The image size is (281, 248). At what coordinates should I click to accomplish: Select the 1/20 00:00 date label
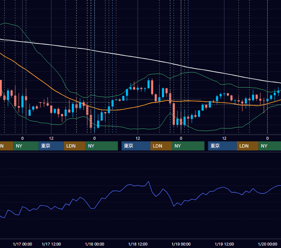pos(267,244)
